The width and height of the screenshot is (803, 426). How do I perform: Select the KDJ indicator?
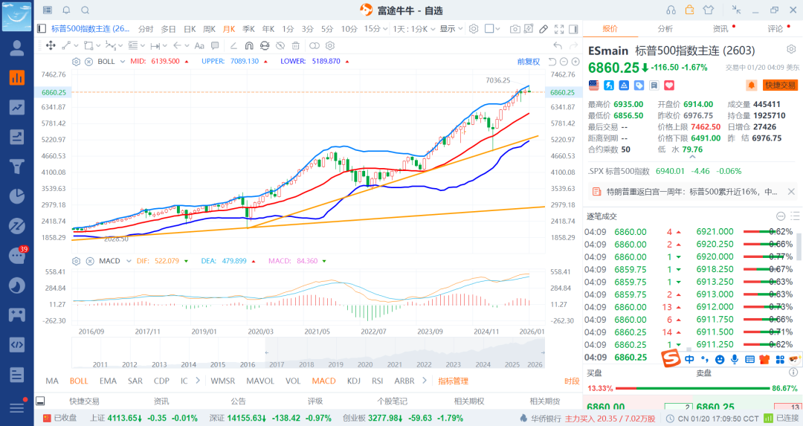click(x=354, y=381)
